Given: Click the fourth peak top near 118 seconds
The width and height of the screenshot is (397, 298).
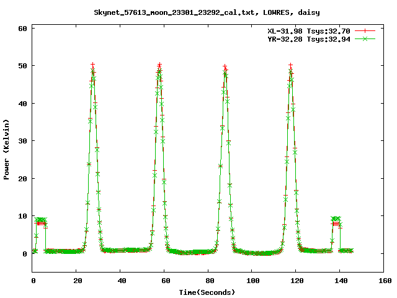Looking at the screenshot, I should coord(290,66).
